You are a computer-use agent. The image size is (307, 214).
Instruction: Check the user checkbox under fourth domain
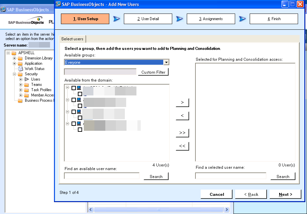pyautogui.click(x=80, y=130)
